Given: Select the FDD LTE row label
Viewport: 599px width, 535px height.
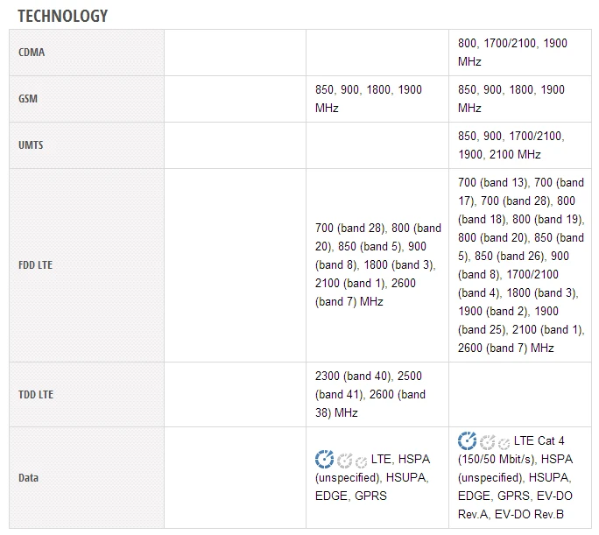Looking at the screenshot, I should [x=36, y=264].
